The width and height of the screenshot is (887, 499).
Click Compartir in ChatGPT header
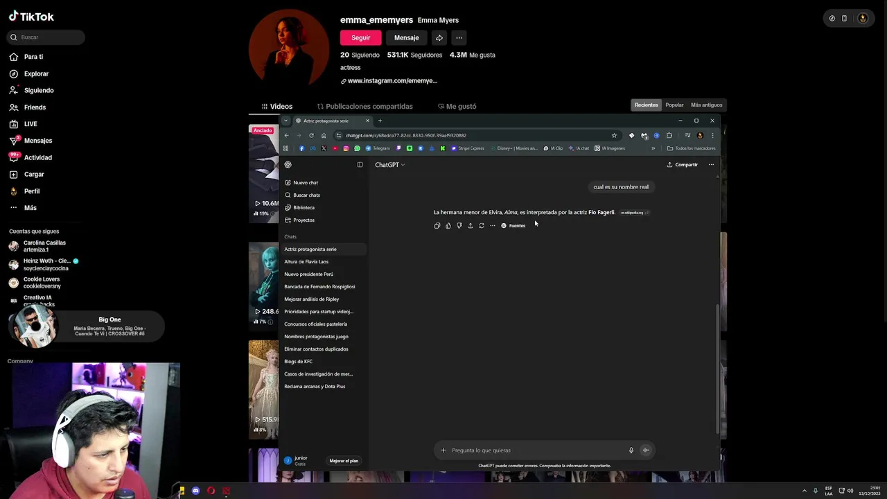point(683,165)
